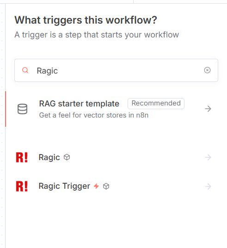Click the 'What triggers this workflow?' heading
Screen dimensions: 227x248
[x=86, y=20]
